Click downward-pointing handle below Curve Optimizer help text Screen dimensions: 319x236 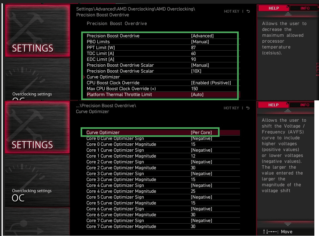(288, 224)
